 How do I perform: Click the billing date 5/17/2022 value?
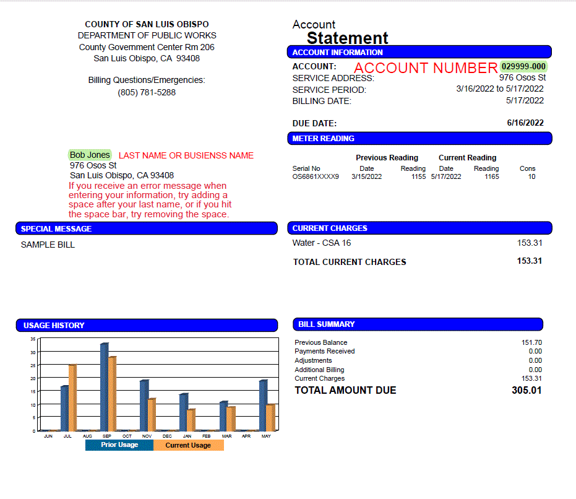(525, 100)
